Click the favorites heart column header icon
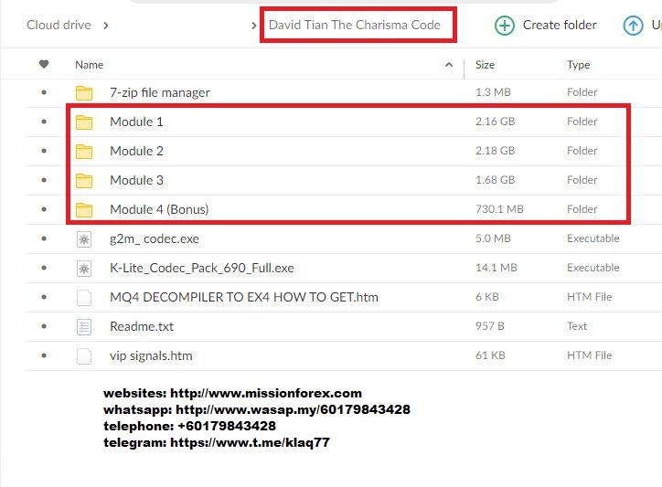Image resolution: width=662 pixels, height=487 pixels. [44, 64]
